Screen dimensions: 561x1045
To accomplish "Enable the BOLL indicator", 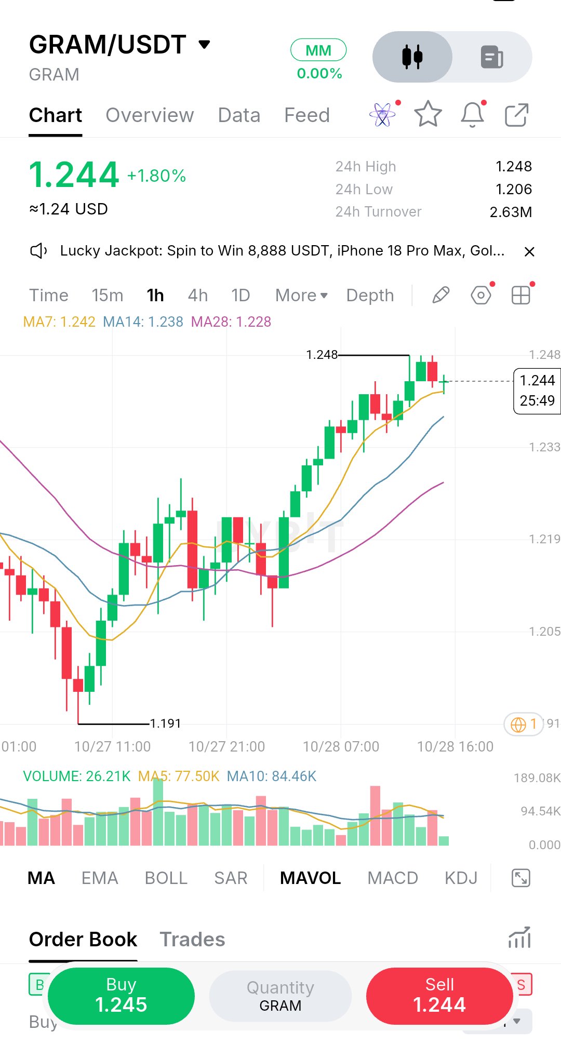I will 166,878.
